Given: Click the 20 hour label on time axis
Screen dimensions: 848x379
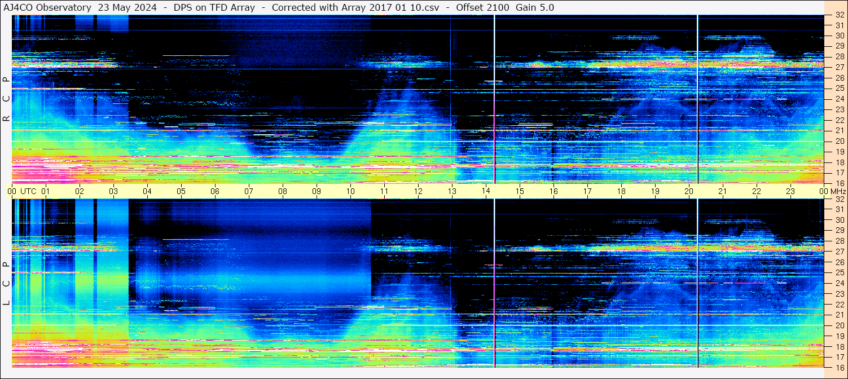Looking at the screenshot, I should tap(689, 191).
